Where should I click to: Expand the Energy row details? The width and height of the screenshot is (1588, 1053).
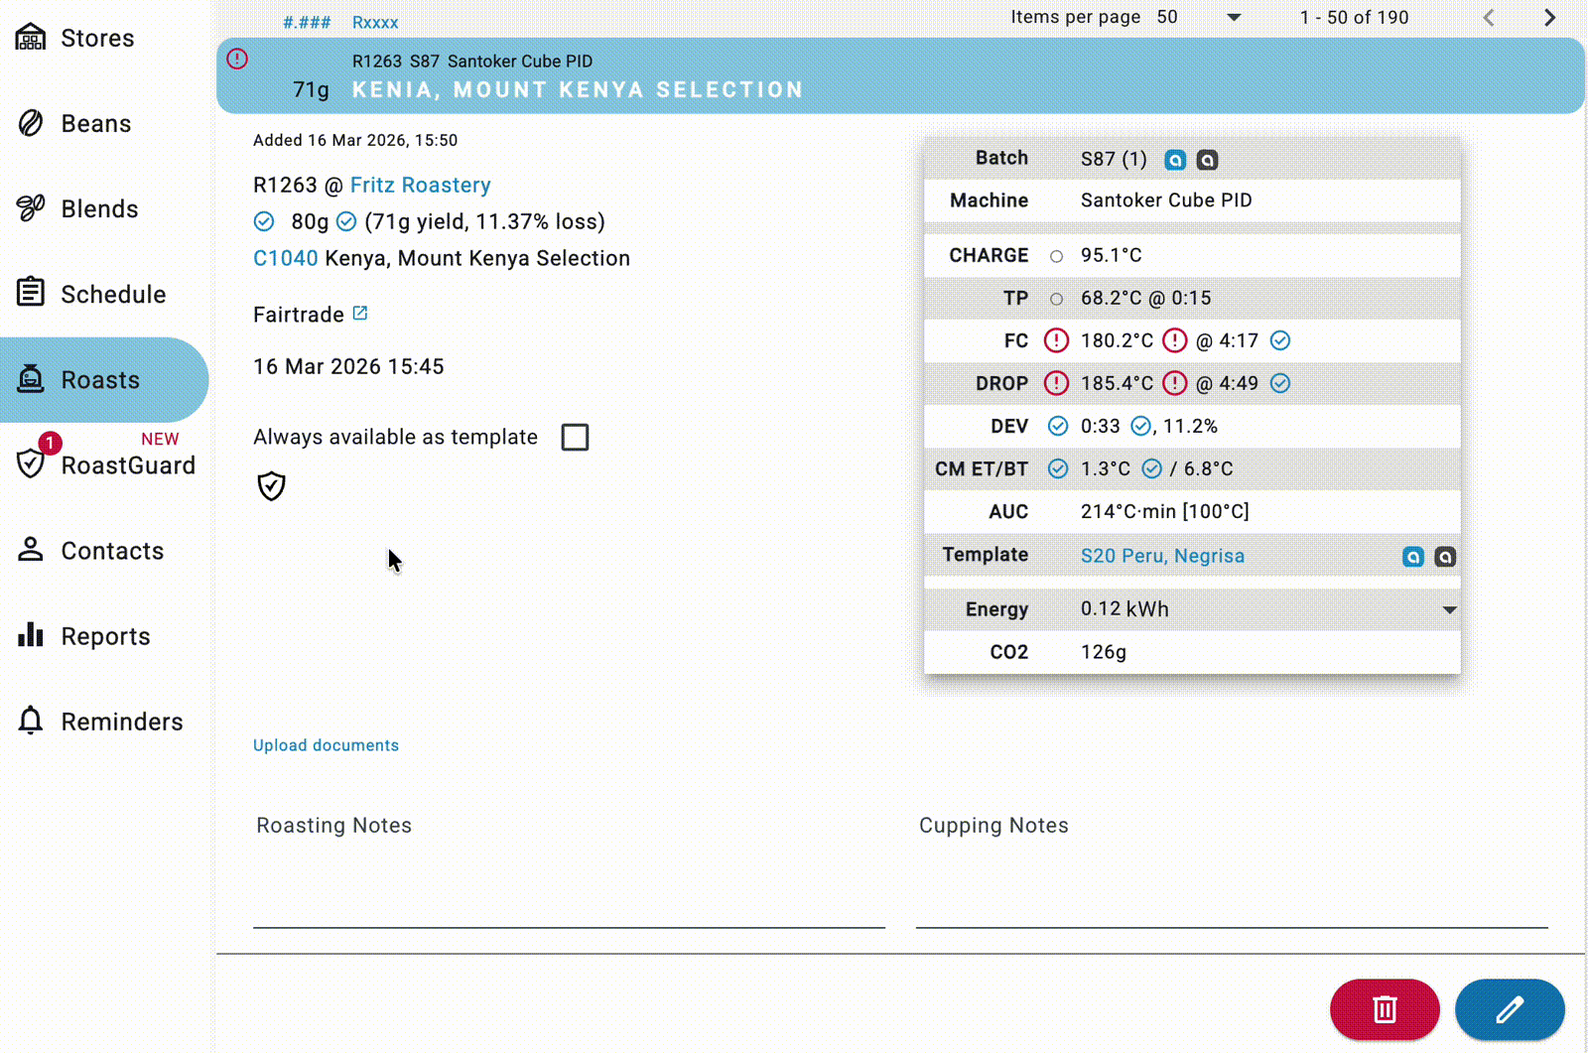(1449, 610)
